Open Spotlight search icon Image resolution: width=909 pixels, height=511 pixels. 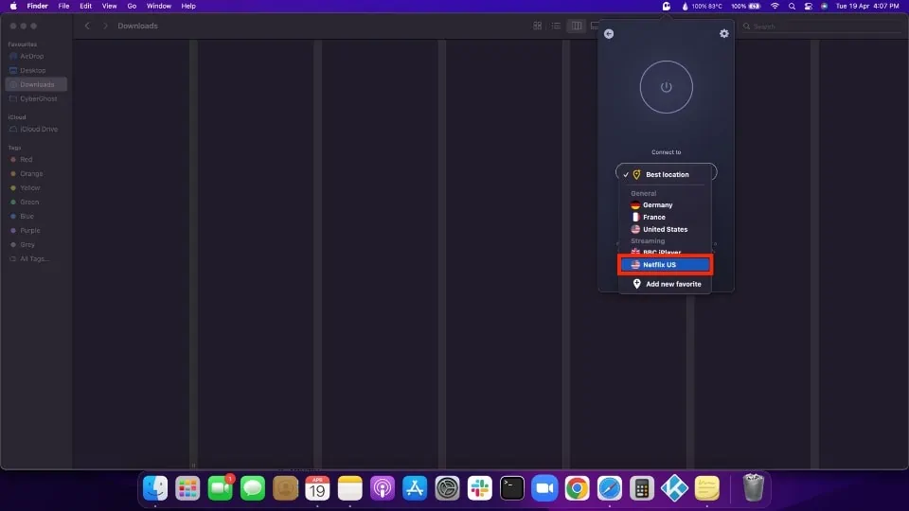(x=792, y=7)
